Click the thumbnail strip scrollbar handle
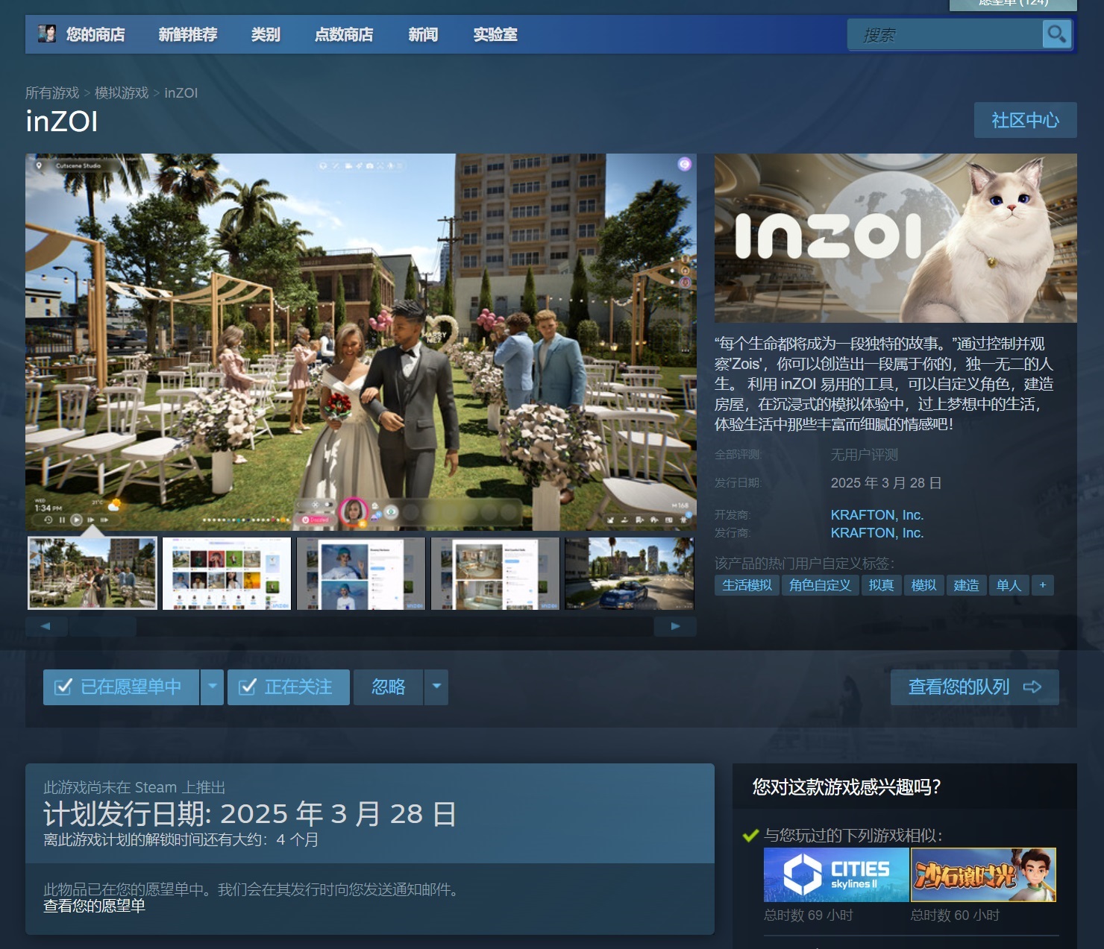Image resolution: width=1104 pixels, height=949 pixels. (102, 626)
